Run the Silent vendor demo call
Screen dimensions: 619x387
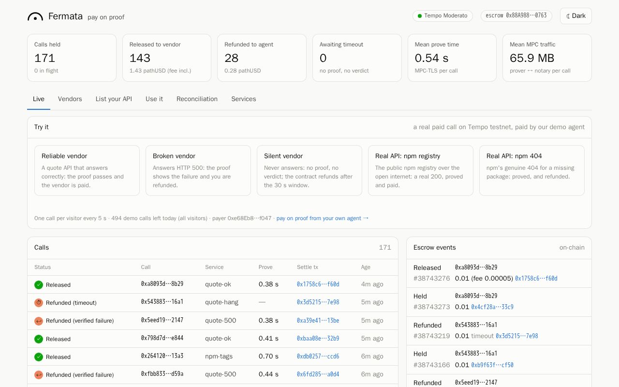309,170
